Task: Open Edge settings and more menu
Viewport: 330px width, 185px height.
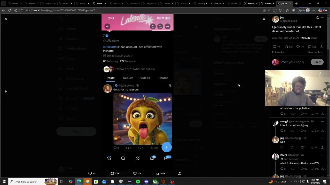Action: coord(313,10)
